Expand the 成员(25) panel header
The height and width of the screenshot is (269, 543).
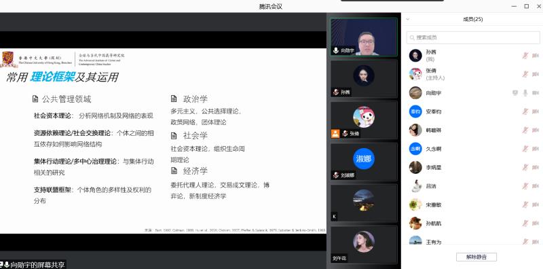[472, 20]
